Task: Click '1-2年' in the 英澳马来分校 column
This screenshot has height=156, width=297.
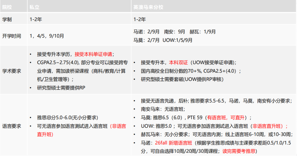Action: pos(140,19)
